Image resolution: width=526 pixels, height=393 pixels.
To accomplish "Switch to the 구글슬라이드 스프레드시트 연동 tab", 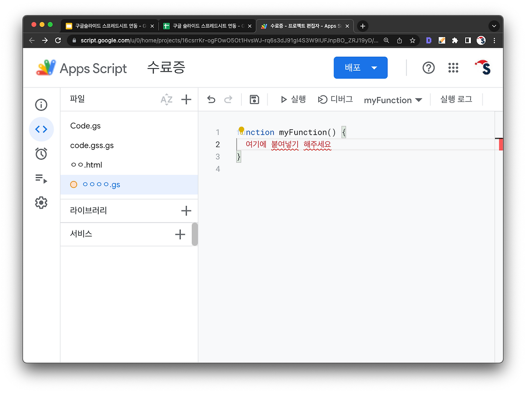I will 109,26.
